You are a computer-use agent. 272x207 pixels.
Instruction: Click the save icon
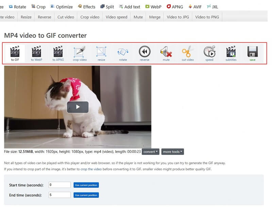(252, 53)
